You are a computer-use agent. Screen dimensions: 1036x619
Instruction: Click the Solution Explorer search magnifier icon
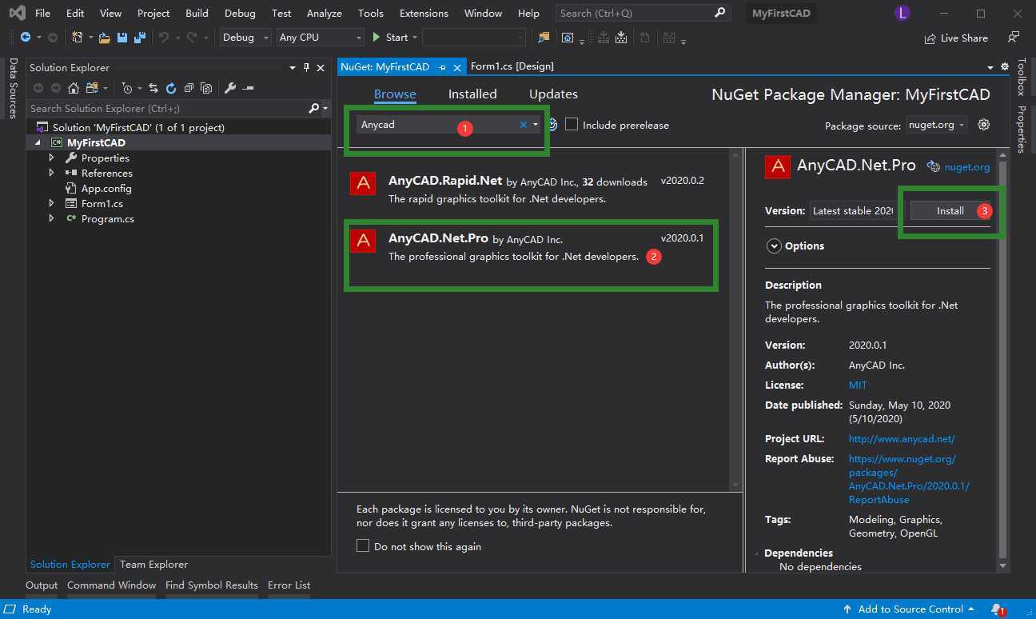313,108
